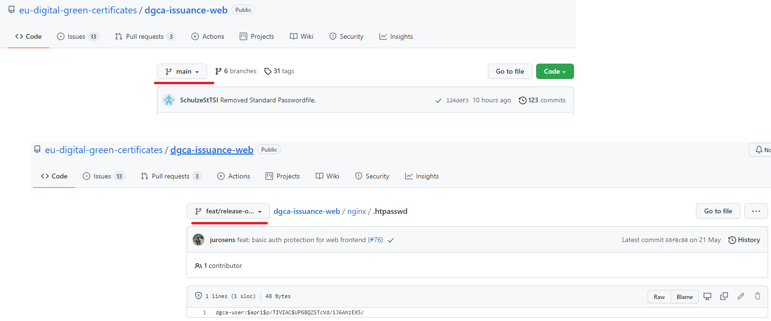Open the underlined dgca-issuance-web link in the lower header
771x321 pixels.
212,150
